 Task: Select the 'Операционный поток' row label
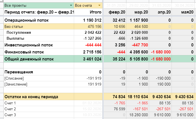pyautogui.click(x=26, y=20)
